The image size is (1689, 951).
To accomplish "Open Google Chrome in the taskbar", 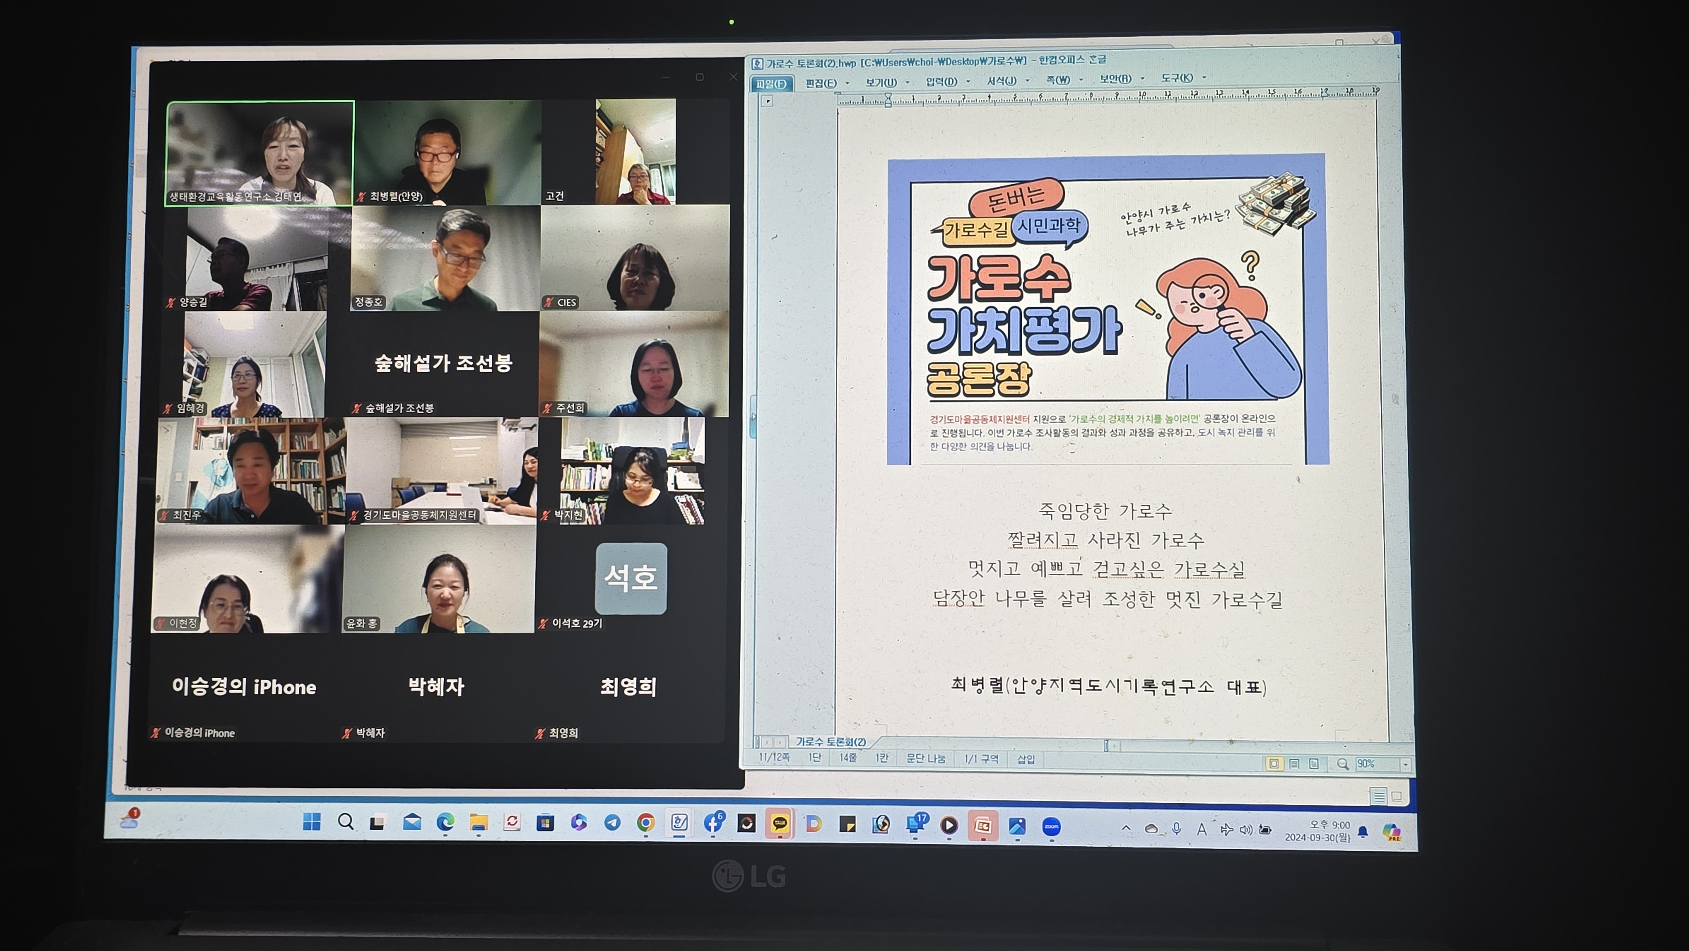I will [646, 823].
